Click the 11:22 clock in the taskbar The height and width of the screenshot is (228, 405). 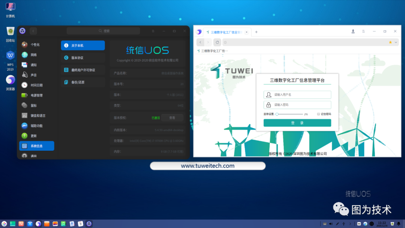[382, 224]
